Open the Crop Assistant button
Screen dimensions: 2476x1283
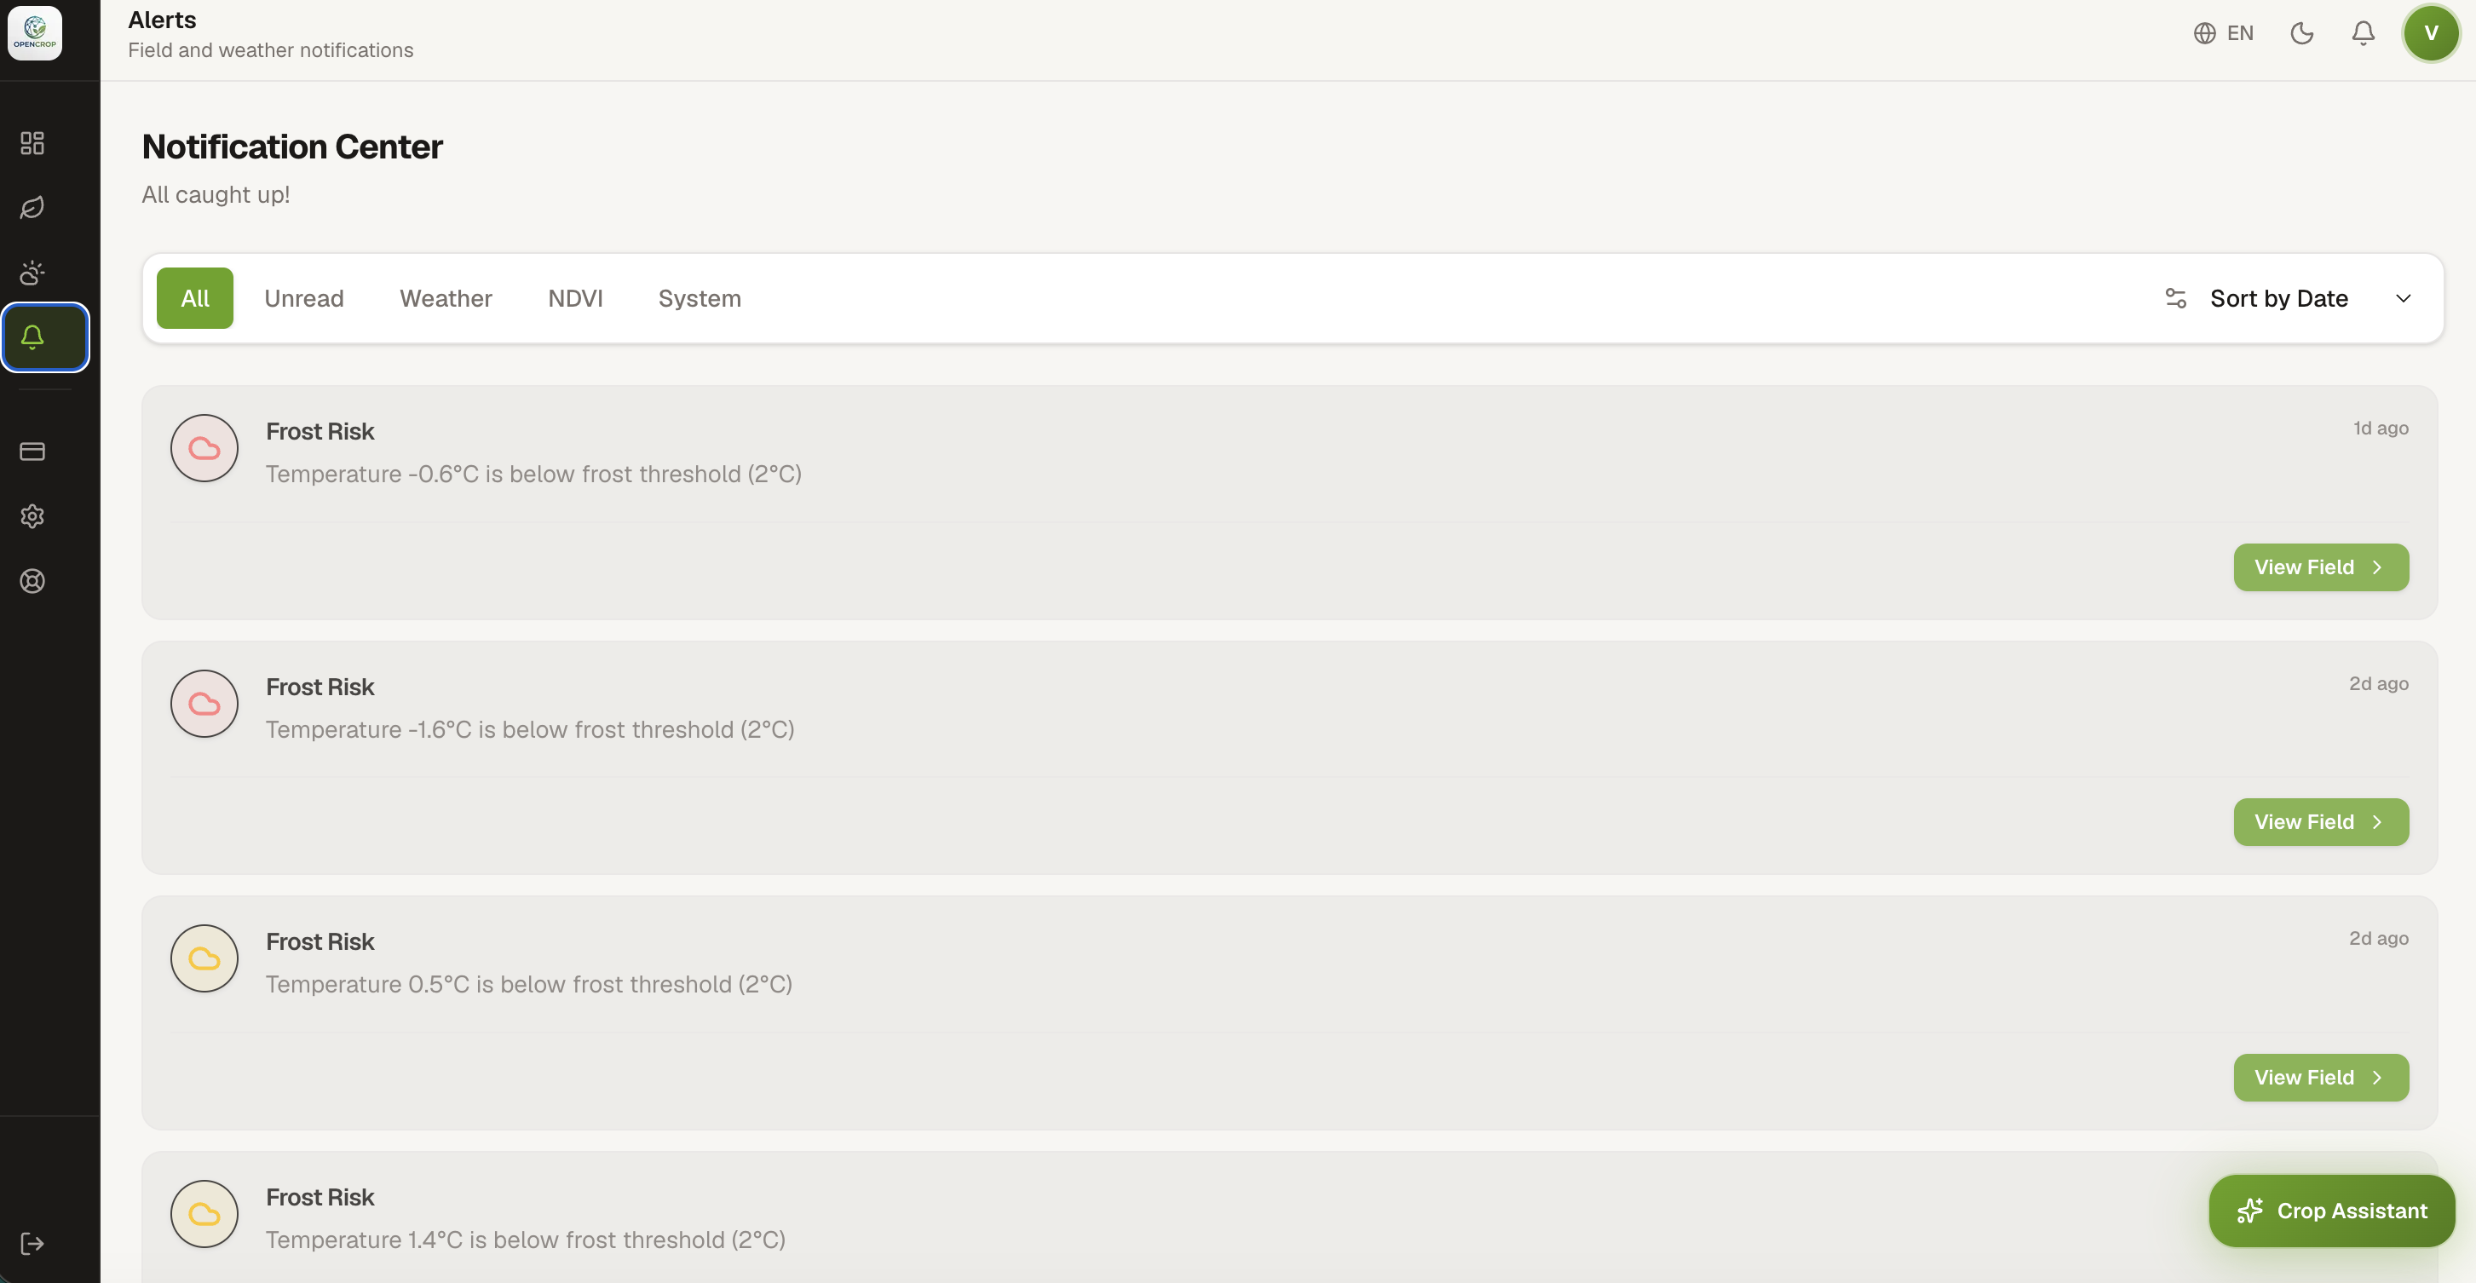click(2332, 1212)
